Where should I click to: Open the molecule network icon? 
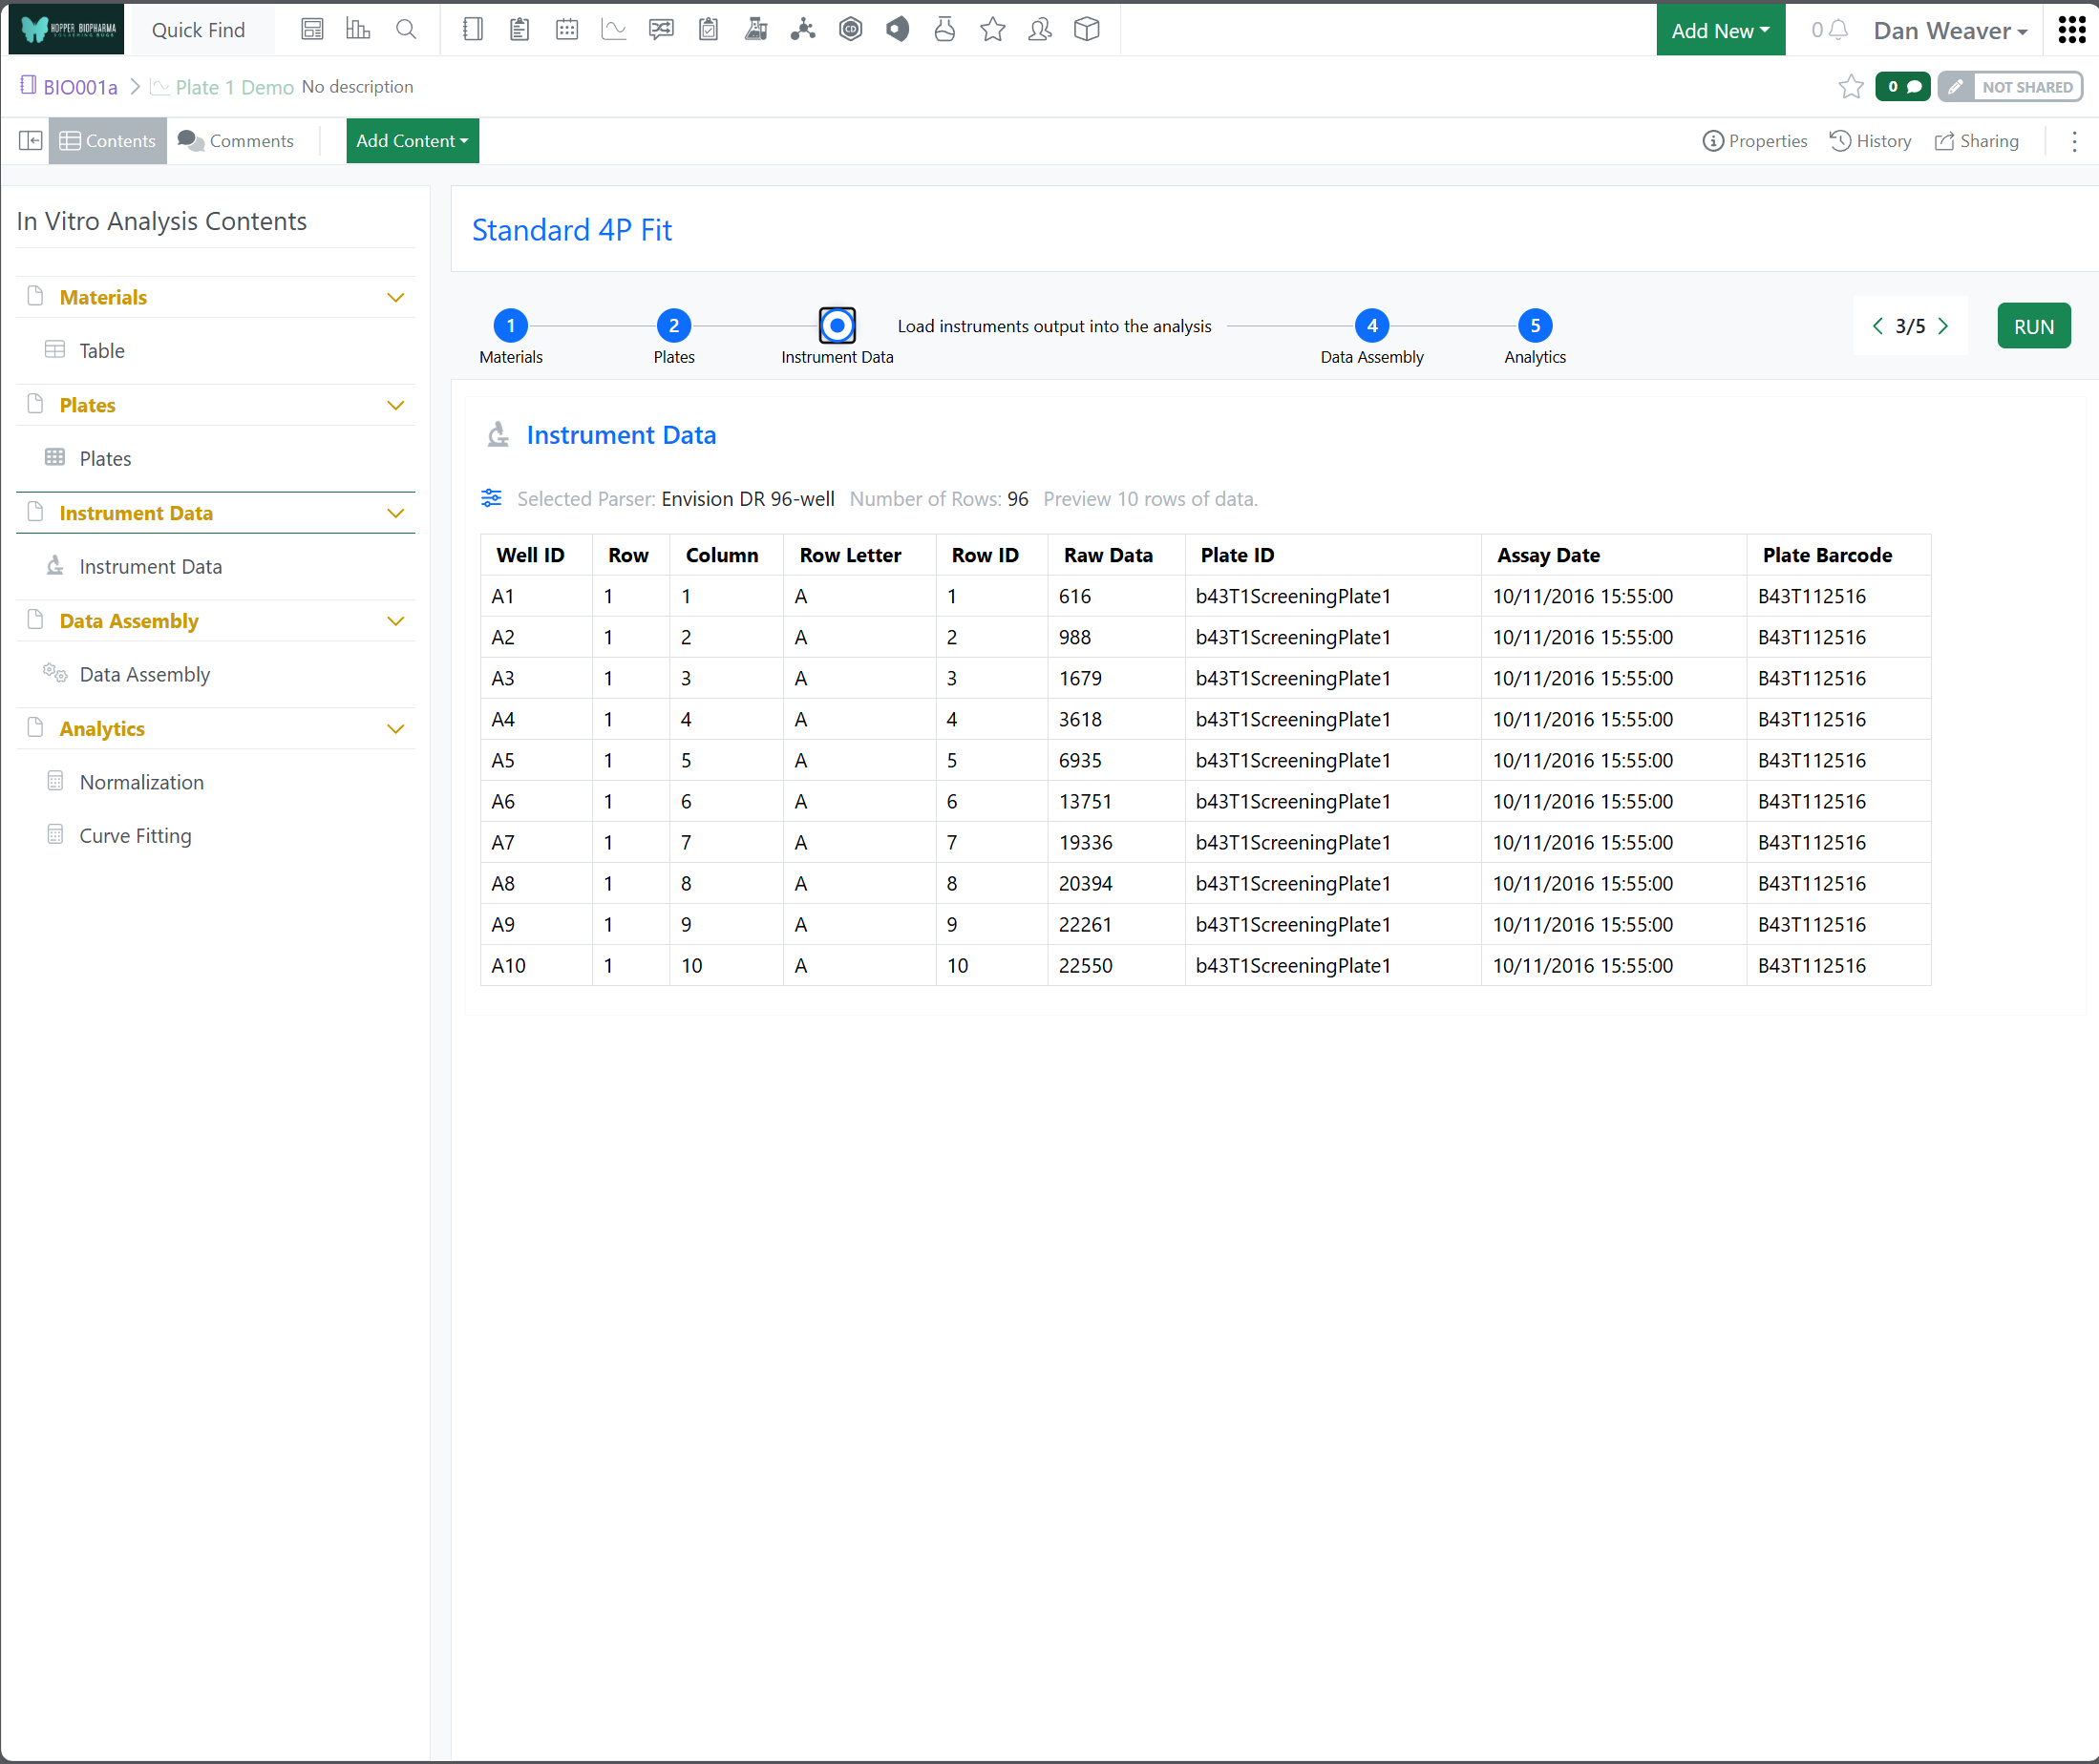click(x=802, y=30)
